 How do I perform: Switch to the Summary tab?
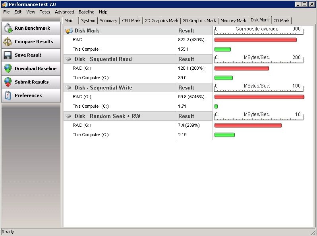(x=108, y=21)
